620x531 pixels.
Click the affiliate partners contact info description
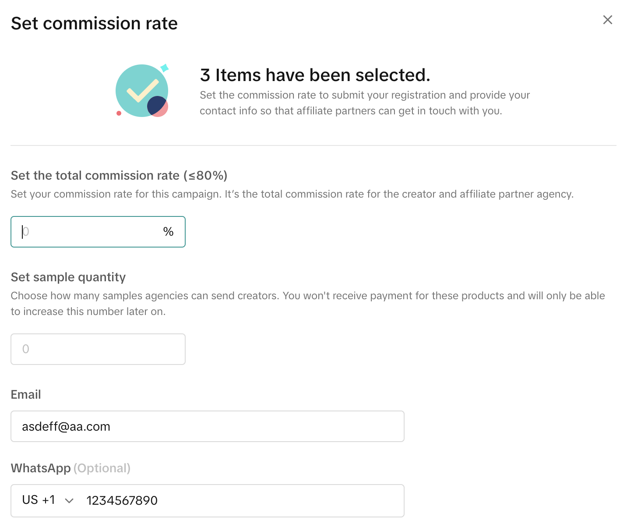pos(364,103)
